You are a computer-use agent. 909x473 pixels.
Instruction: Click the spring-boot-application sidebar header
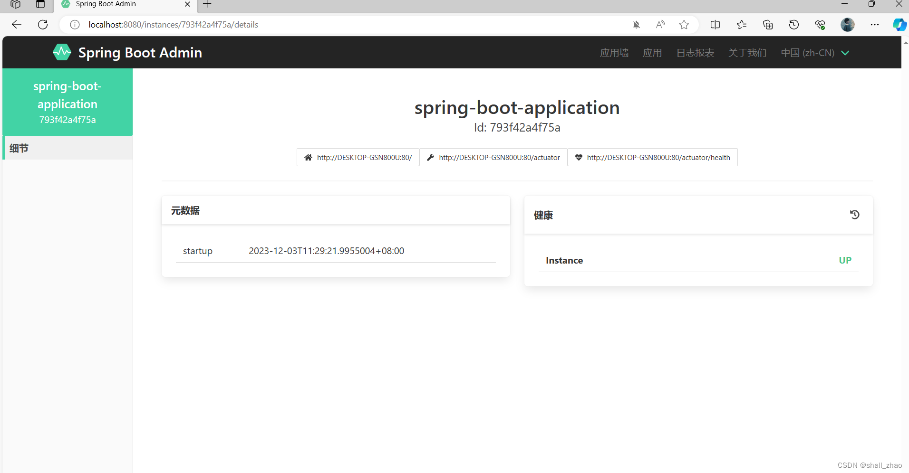point(68,102)
